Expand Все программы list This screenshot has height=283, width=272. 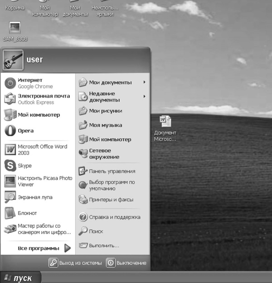68,248
